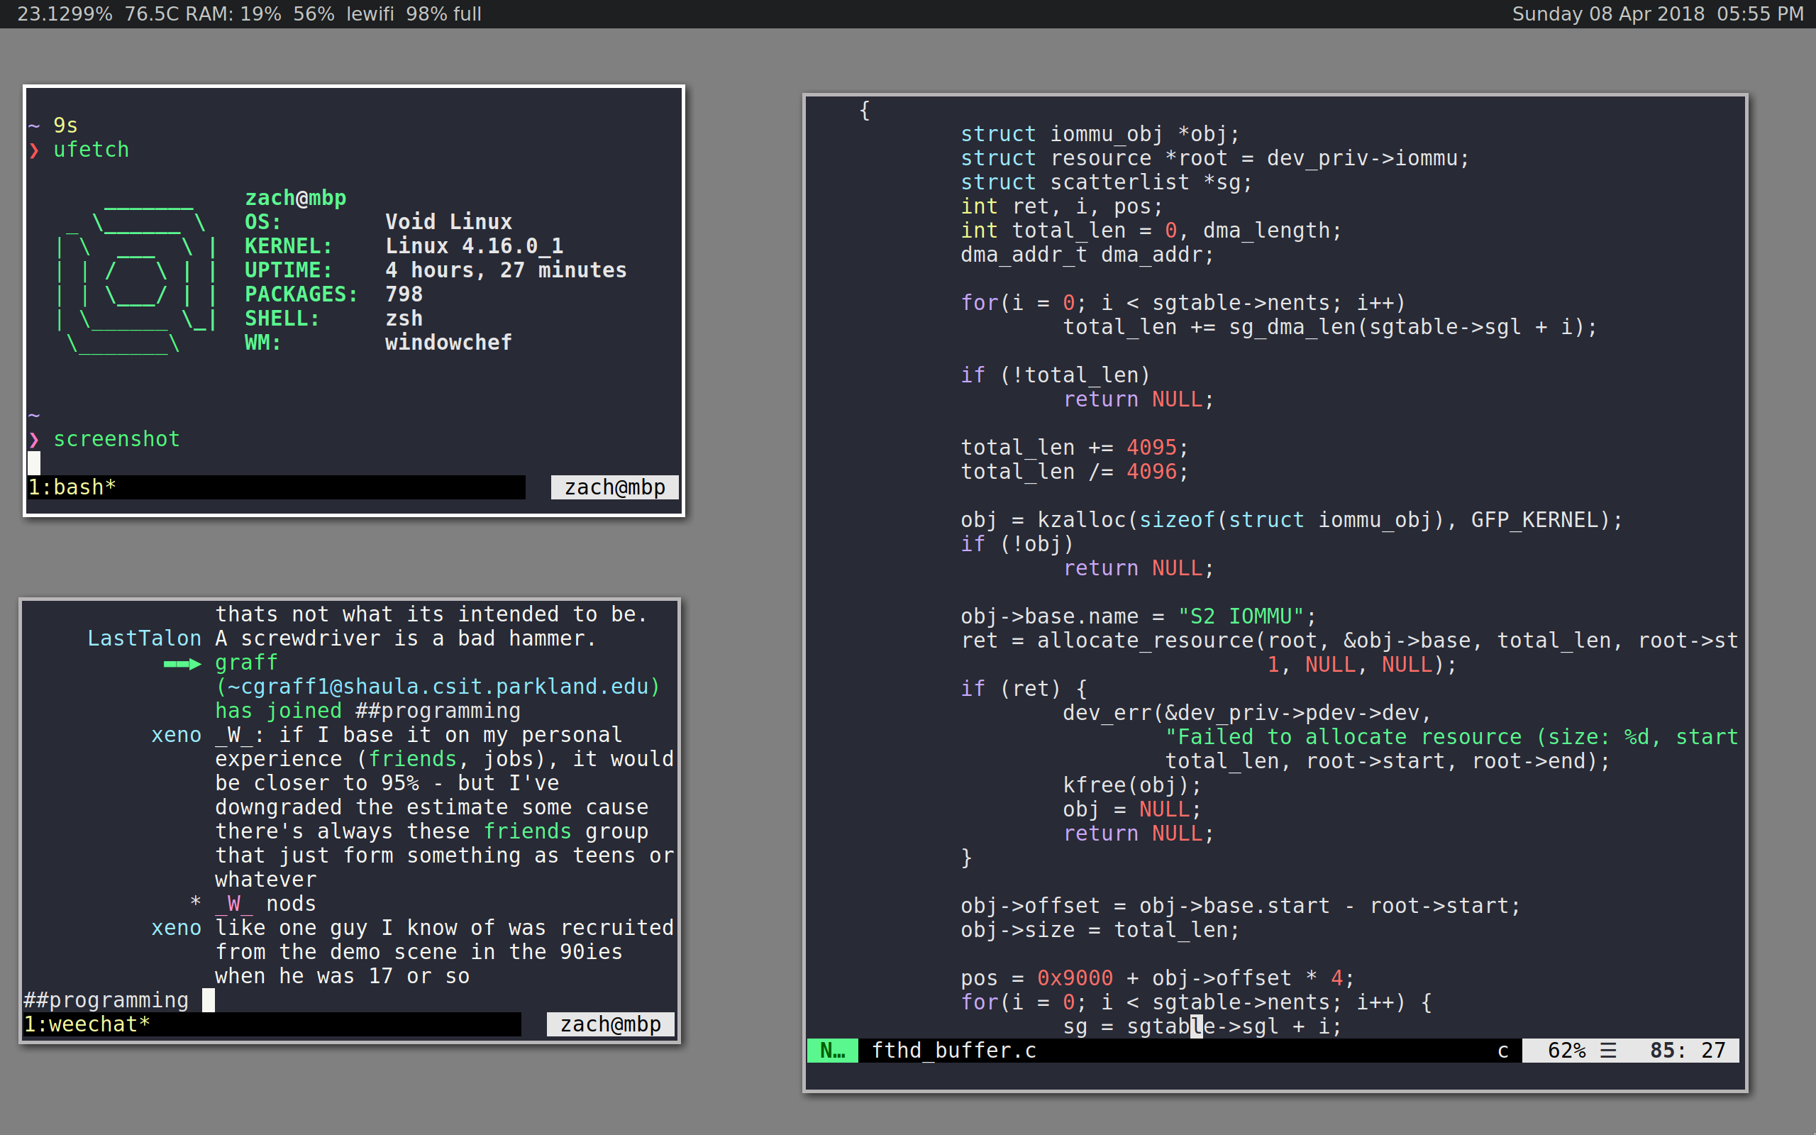Click the cgraff1@shaula.csit.parkland.edu hostmask

click(438, 687)
